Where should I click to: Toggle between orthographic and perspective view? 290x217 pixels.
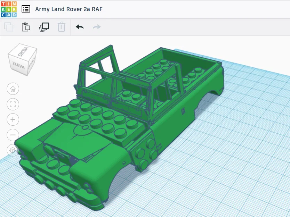[13, 150]
